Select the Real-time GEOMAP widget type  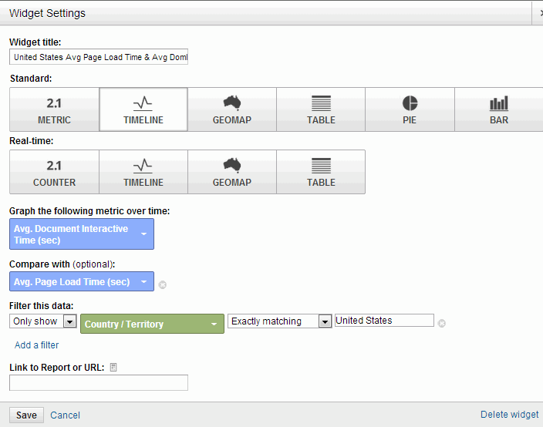232,172
